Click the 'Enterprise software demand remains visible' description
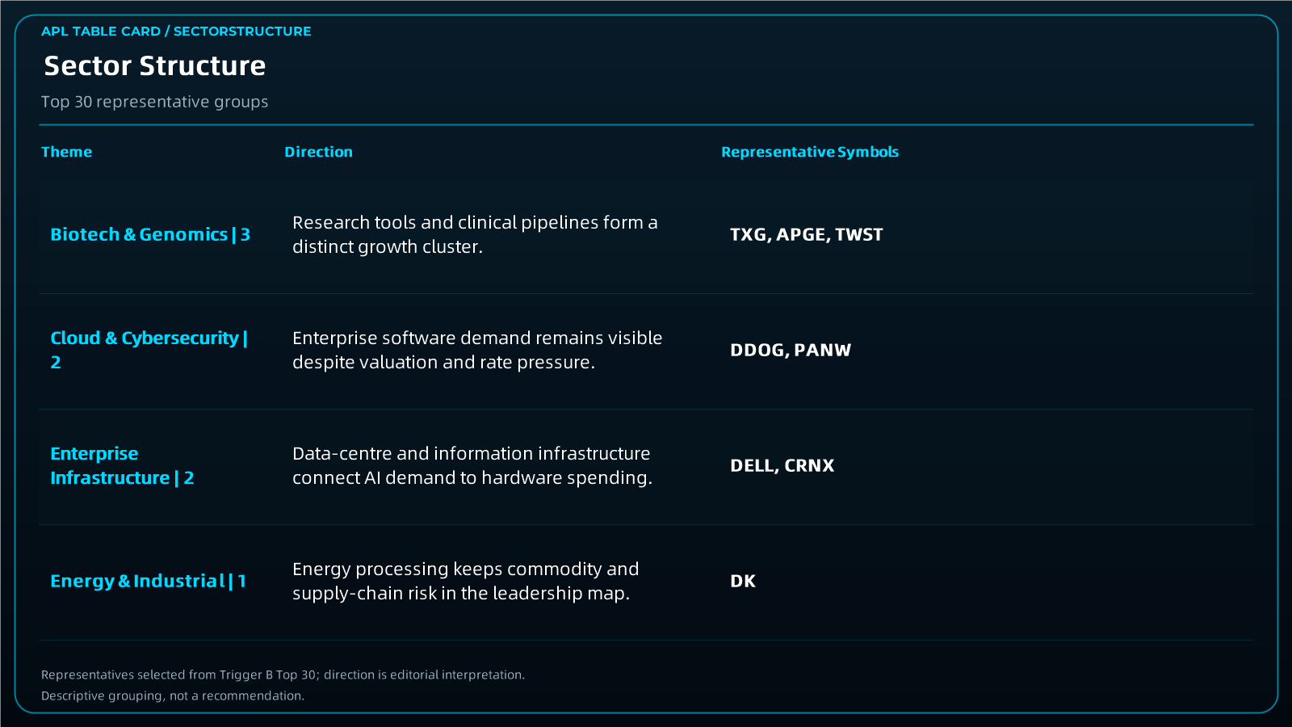The height and width of the screenshot is (727, 1292). coord(477,350)
